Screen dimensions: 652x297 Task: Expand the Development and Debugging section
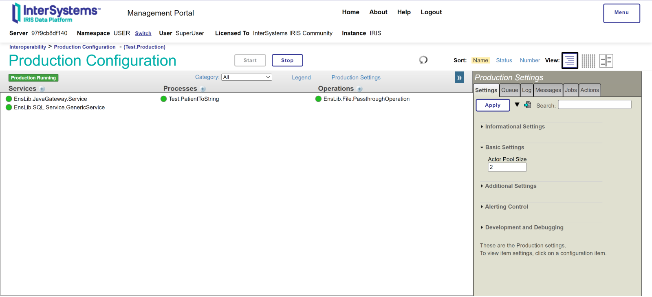pos(524,227)
